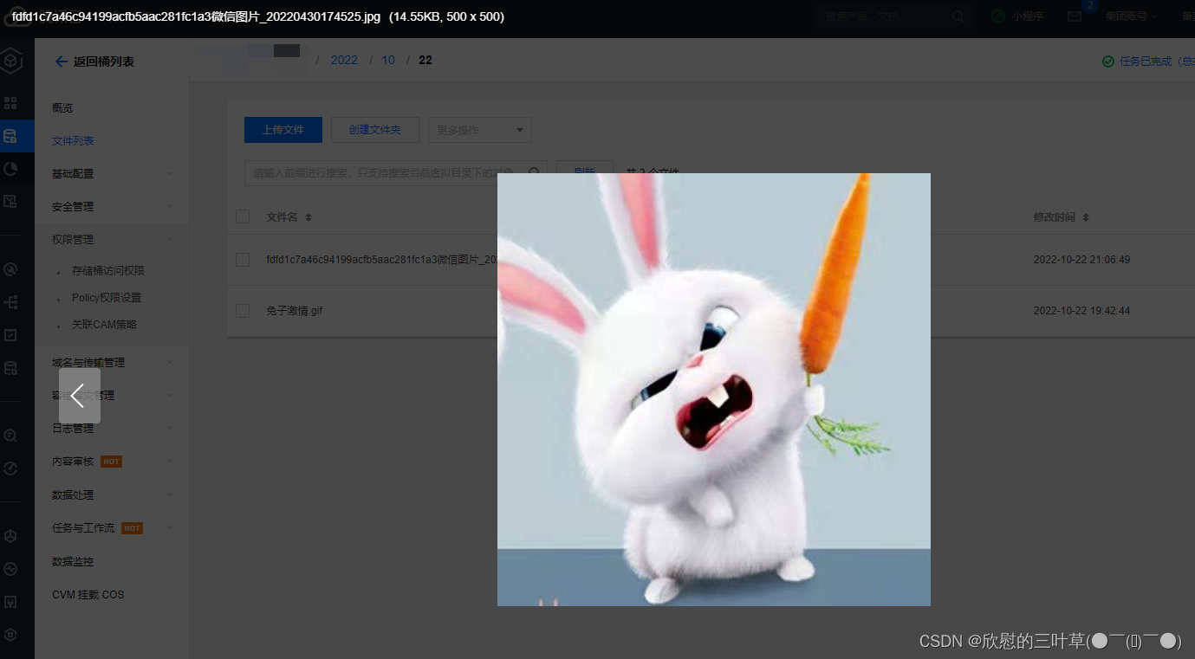Open 存储桶访问权限 submenu item
This screenshot has height=659, width=1195.
(108, 271)
